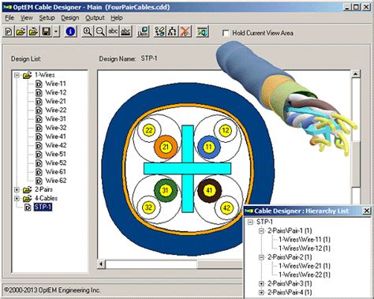Collapse the 1-Wires folder in Design List
Image resolution: width=374 pixels, height=299 pixels.
coord(17,75)
